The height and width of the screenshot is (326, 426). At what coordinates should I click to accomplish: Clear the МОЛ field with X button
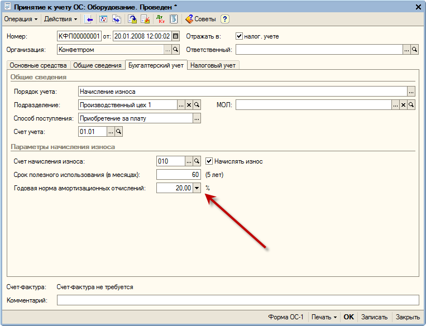click(x=404, y=105)
